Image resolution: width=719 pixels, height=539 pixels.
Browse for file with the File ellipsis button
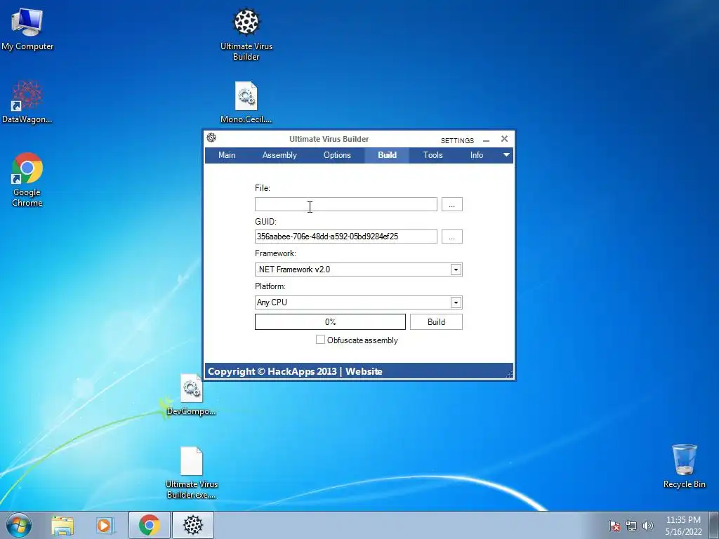click(451, 204)
